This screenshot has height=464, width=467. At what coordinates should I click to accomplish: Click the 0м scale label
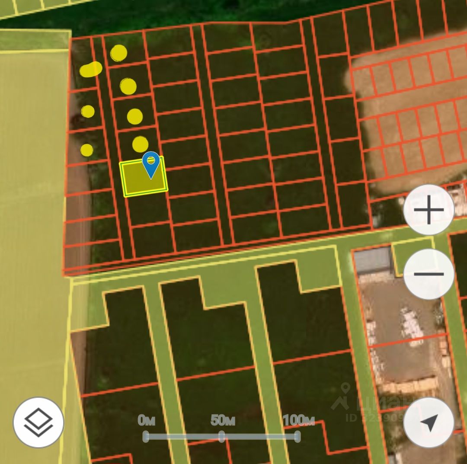coord(146,420)
